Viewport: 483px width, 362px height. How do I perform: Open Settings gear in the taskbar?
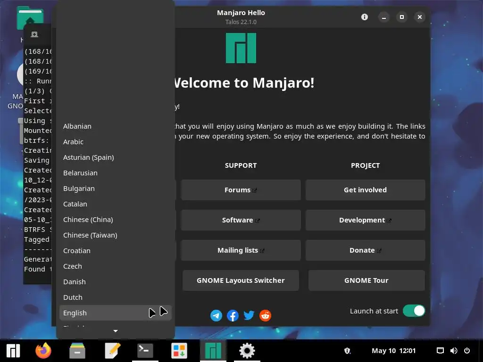coord(247,351)
